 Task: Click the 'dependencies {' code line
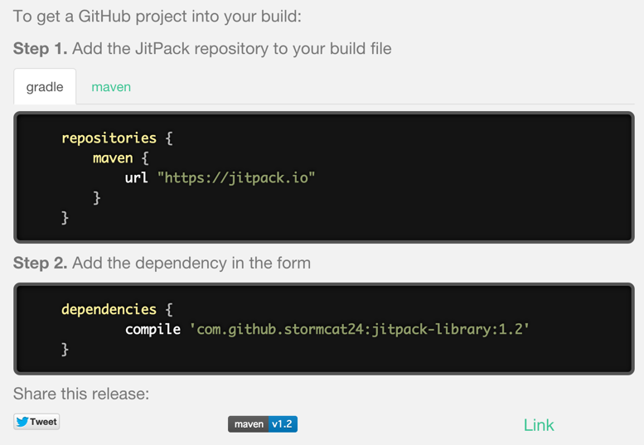117,309
